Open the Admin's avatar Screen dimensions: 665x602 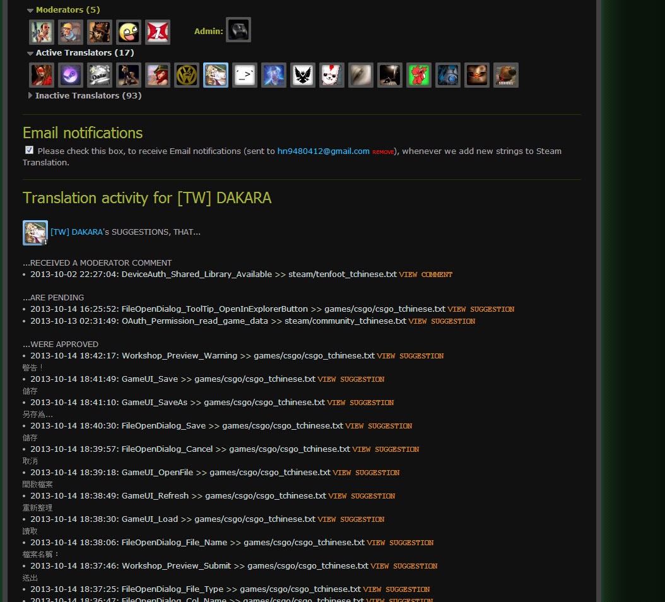tap(238, 30)
